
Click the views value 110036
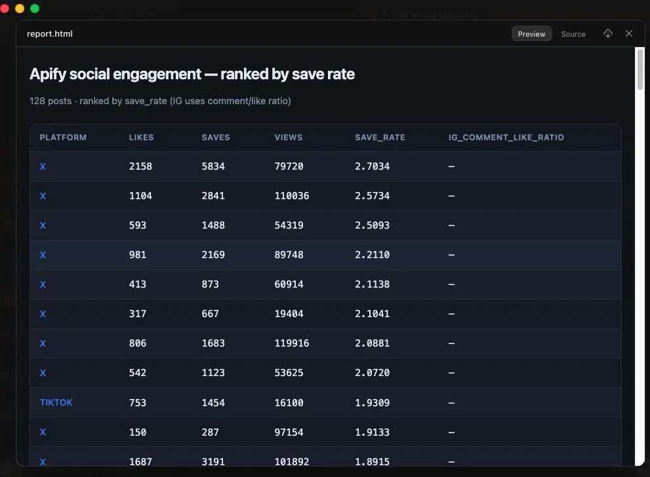(292, 196)
